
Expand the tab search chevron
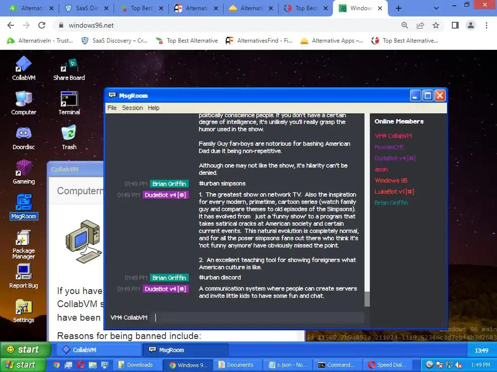(x=436, y=9)
